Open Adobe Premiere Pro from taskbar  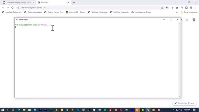pyautogui.click(x=40, y=110)
